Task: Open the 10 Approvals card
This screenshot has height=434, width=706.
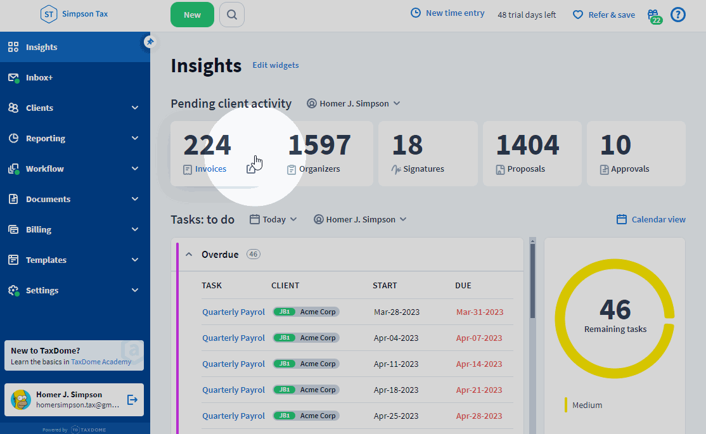Action: (636, 153)
